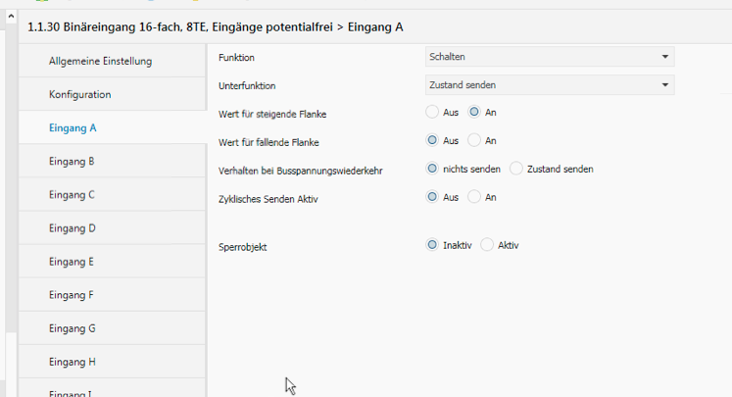Choose An for Wert für fallende Flanke
Viewport: 732px width, 397px height.
pyautogui.click(x=474, y=141)
